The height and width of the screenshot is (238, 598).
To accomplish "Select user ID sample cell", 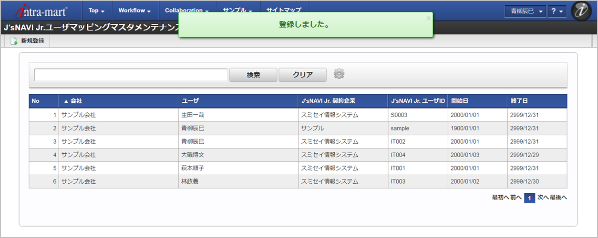I will click(418, 128).
